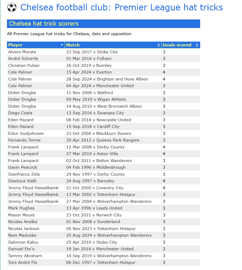This screenshot has width=242, height=270.
Task: Open Chelsea football club Premier League hat tricks title
Action: pos(122,7)
